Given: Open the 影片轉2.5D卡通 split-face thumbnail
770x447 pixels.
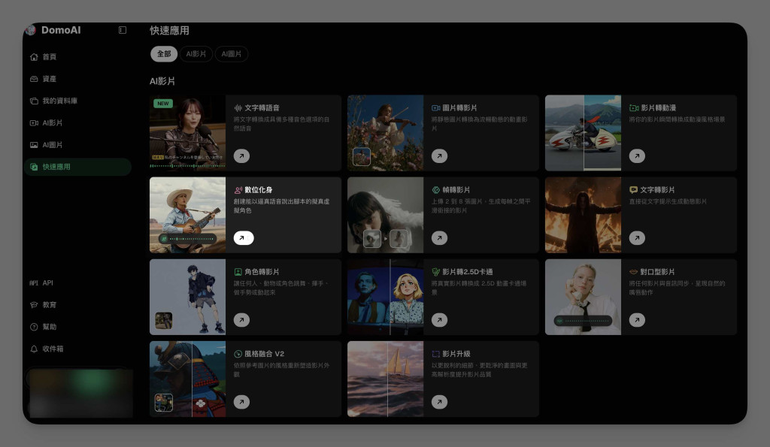Looking at the screenshot, I should click(386, 297).
